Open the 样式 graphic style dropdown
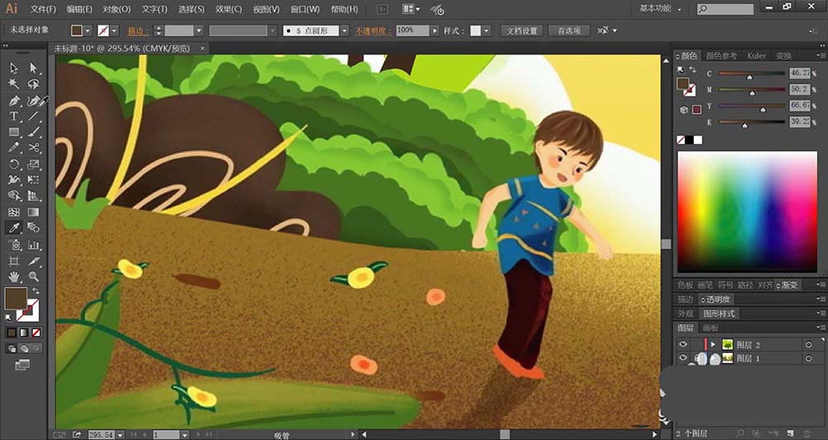Image resolution: width=828 pixels, height=440 pixels. [486, 31]
